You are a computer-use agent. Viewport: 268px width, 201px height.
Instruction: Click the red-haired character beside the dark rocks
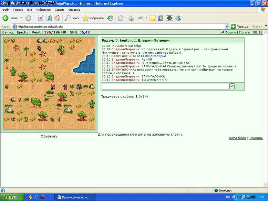point(65,87)
